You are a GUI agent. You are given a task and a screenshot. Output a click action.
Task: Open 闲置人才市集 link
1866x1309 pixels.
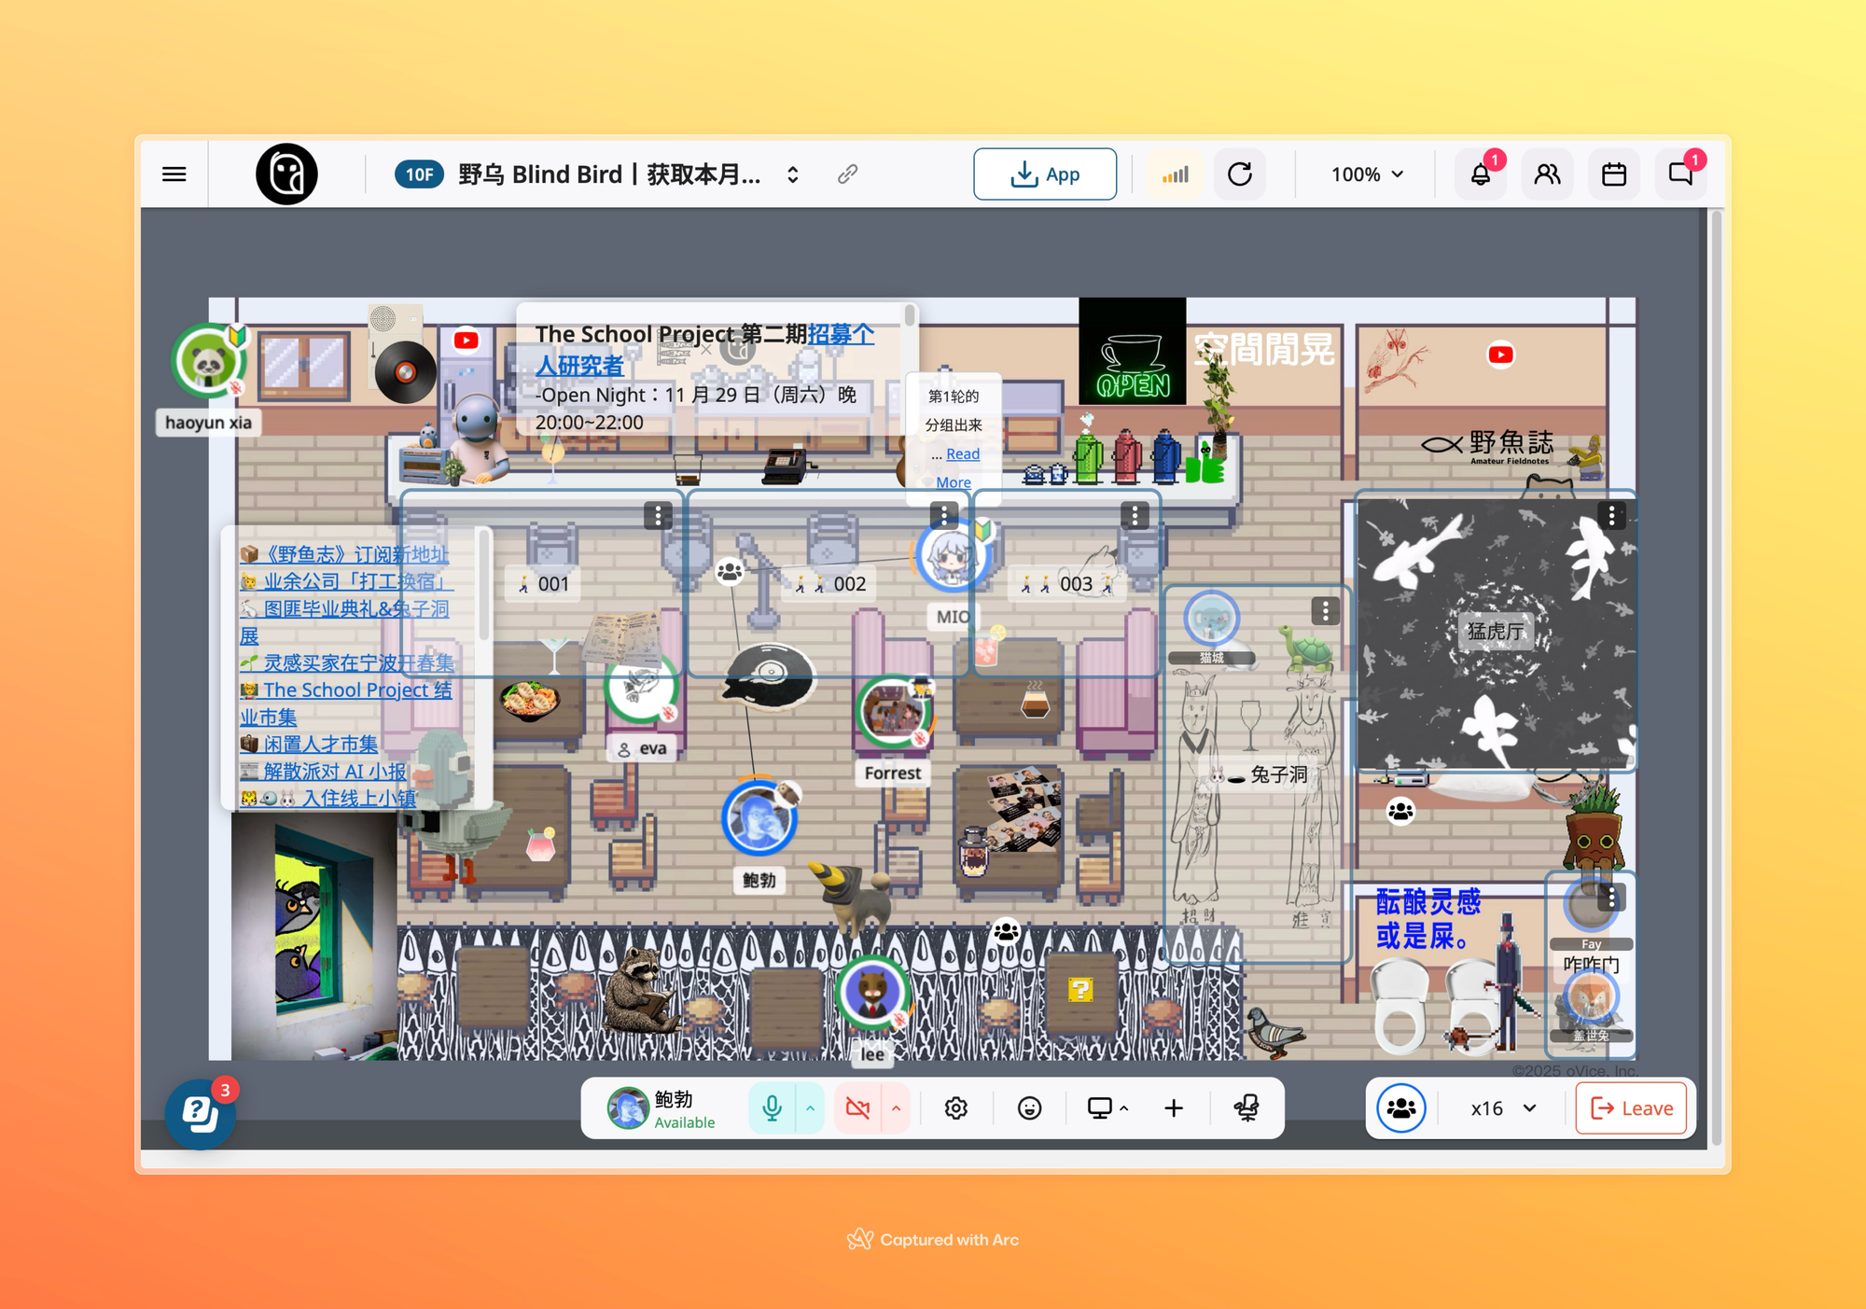click(x=320, y=744)
